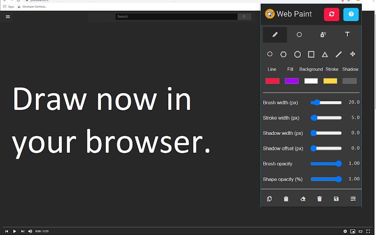Adjust the Shadow width slider

(x=326, y=133)
